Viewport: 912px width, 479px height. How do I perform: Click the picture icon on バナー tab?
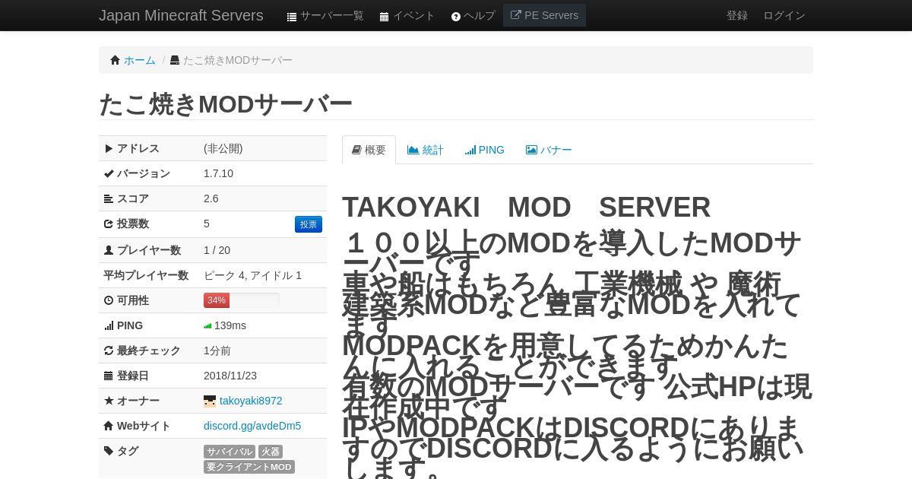click(532, 150)
